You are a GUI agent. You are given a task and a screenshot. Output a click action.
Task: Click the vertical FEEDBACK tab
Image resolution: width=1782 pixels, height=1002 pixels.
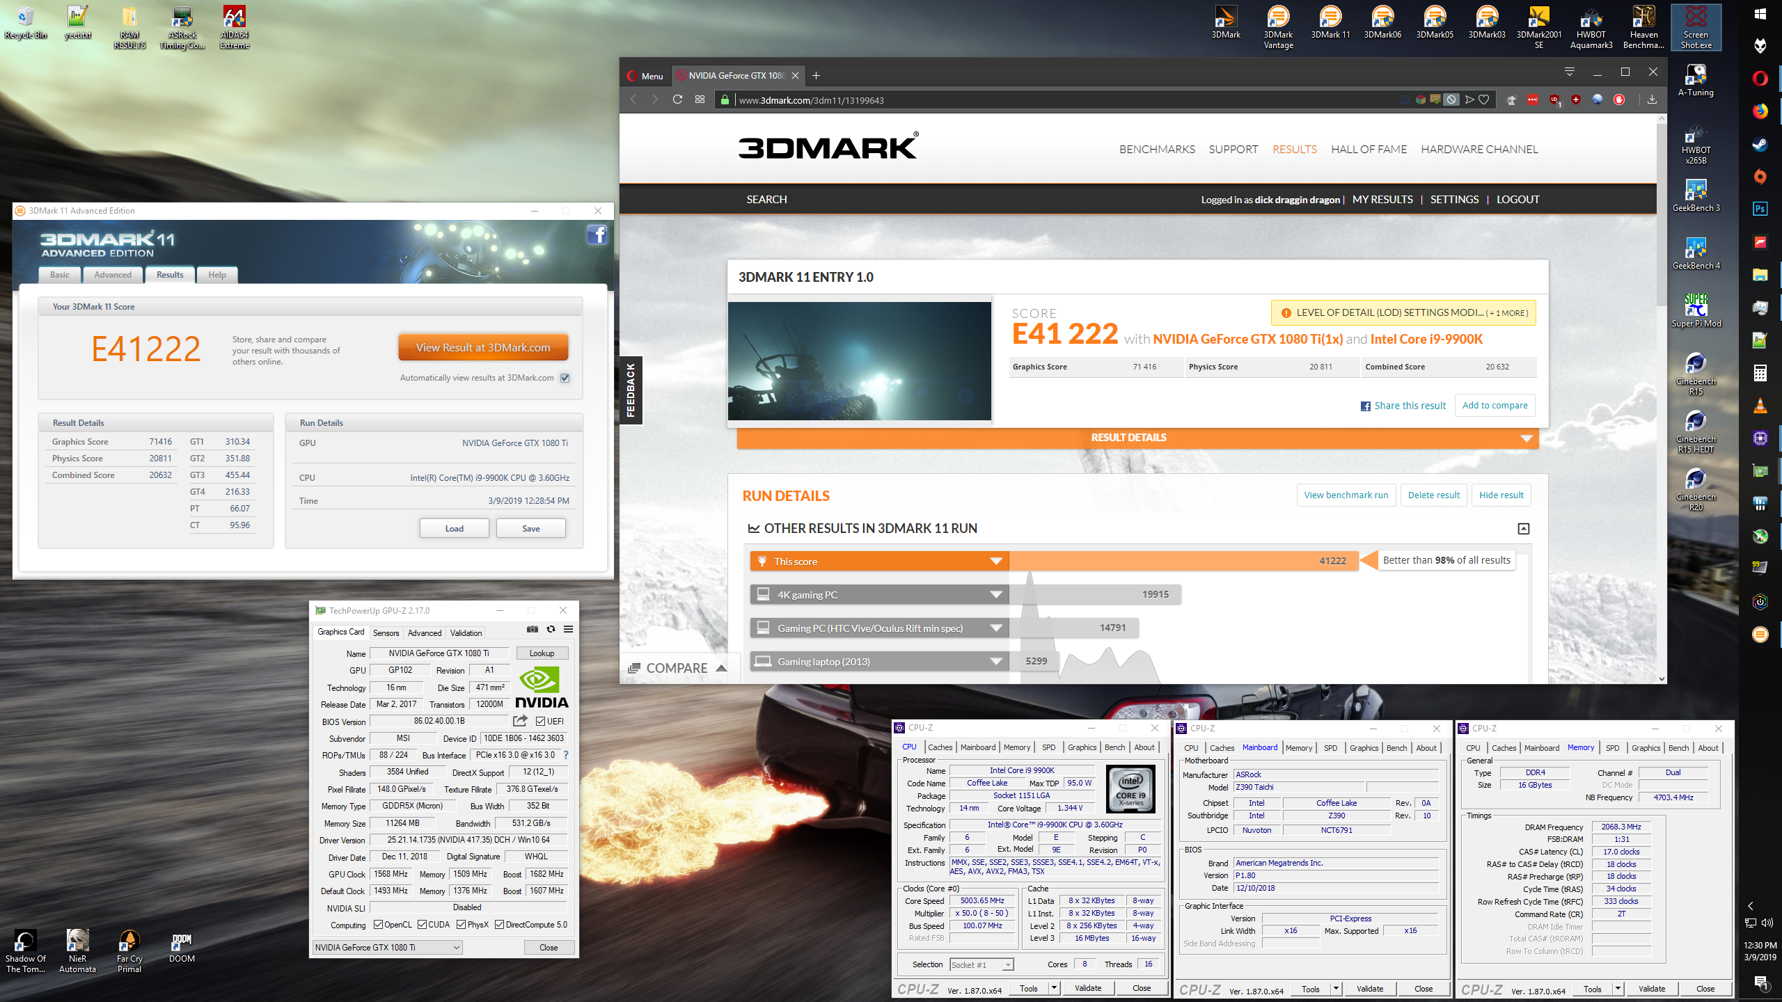(x=631, y=390)
